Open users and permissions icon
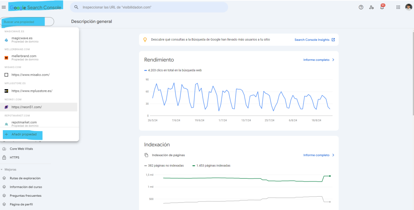 (x=372, y=7)
